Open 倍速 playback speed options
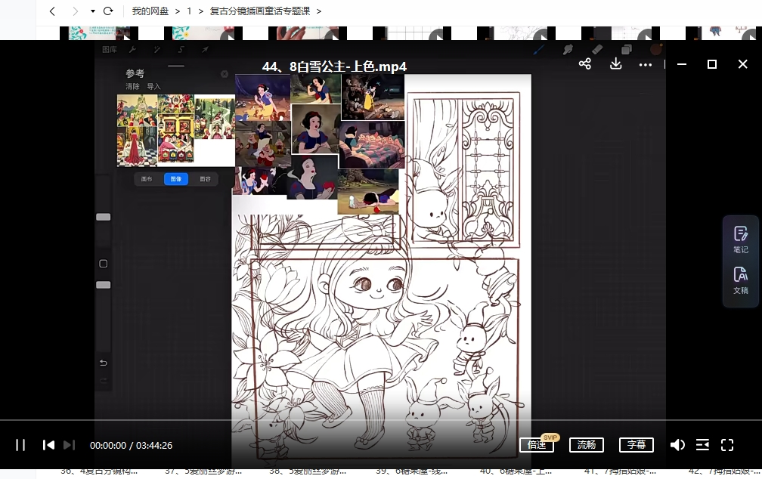Screen dimensions: 762x479 (537, 445)
